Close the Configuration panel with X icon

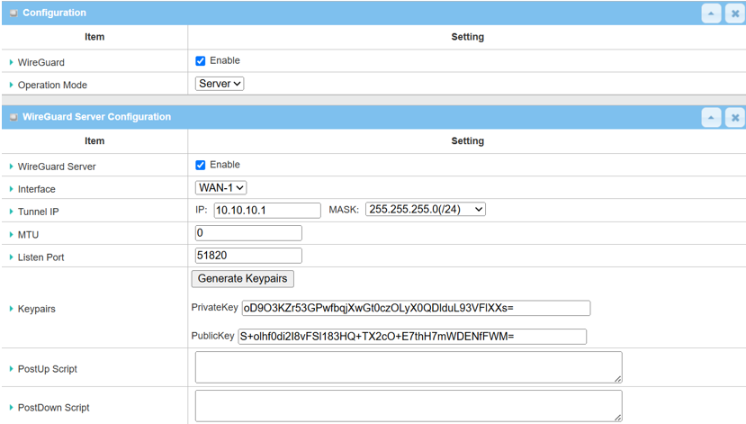[734, 14]
